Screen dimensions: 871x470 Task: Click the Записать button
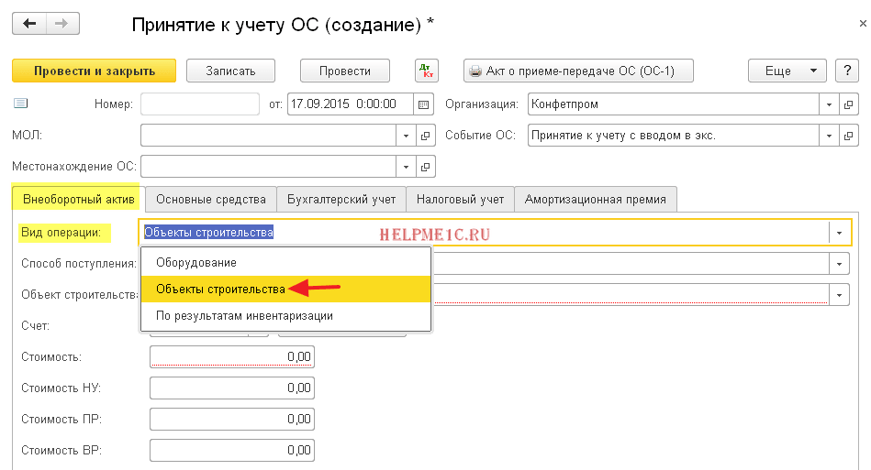(230, 71)
